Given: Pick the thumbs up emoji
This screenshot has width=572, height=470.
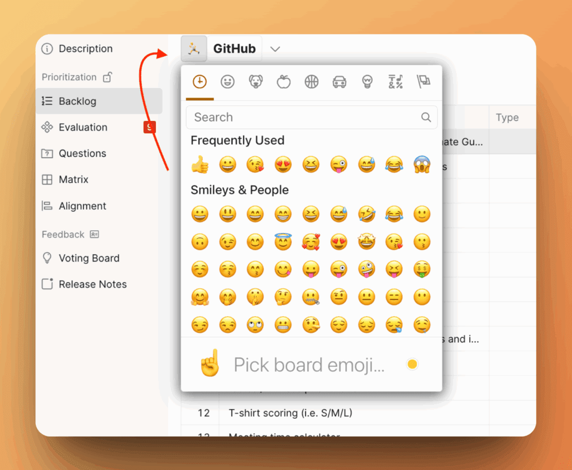Looking at the screenshot, I should (x=199, y=164).
